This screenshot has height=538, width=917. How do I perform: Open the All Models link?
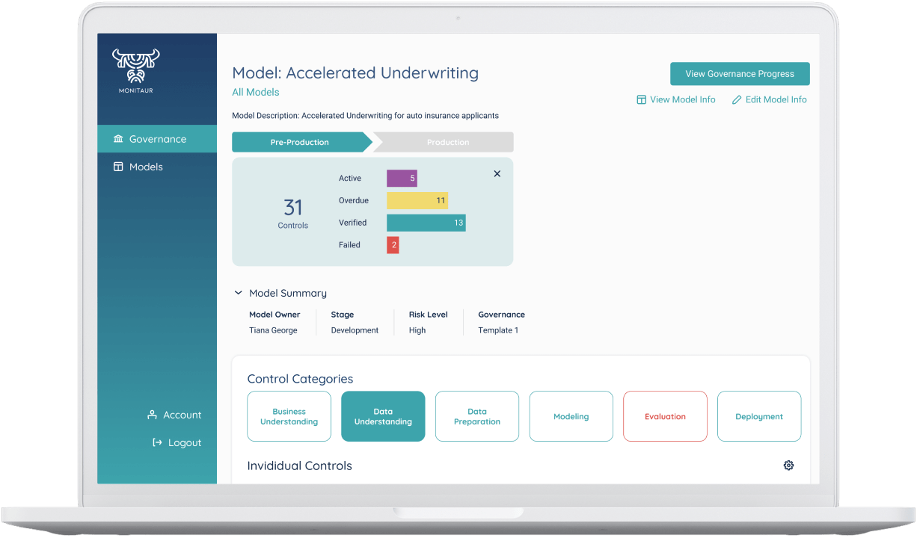pyautogui.click(x=256, y=91)
